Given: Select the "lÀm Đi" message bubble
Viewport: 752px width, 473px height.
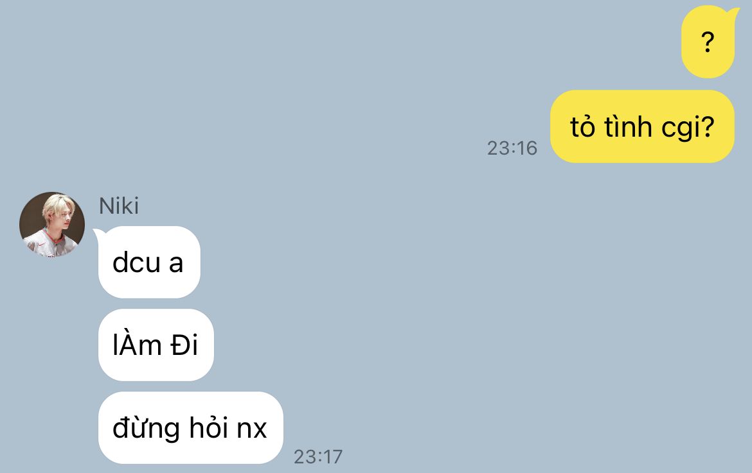Looking at the screenshot, I should coord(156,345).
